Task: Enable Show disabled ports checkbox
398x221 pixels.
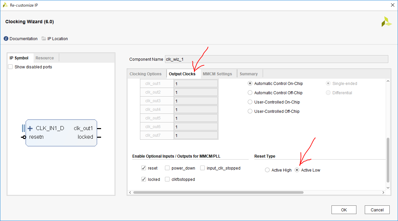Action: [x=11, y=67]
